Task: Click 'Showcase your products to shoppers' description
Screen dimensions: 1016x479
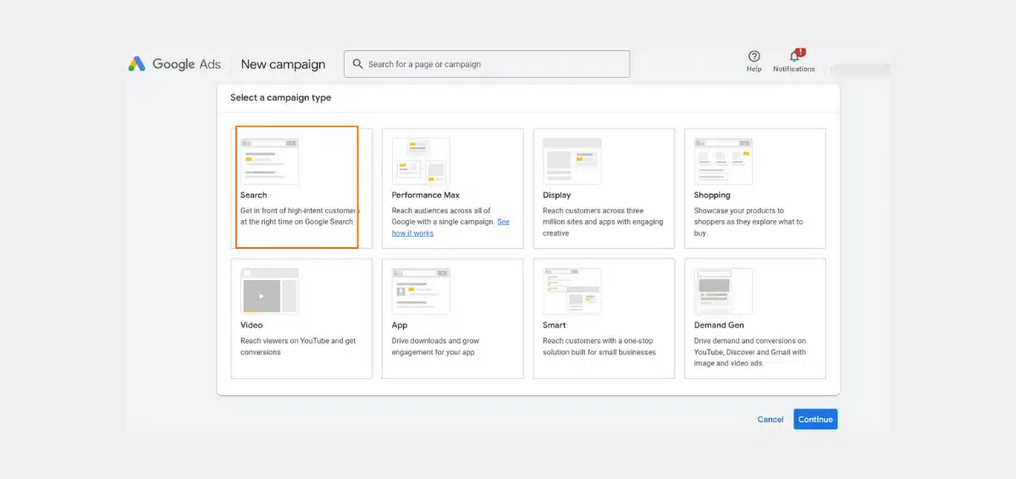Action: [x=748, y=222]
